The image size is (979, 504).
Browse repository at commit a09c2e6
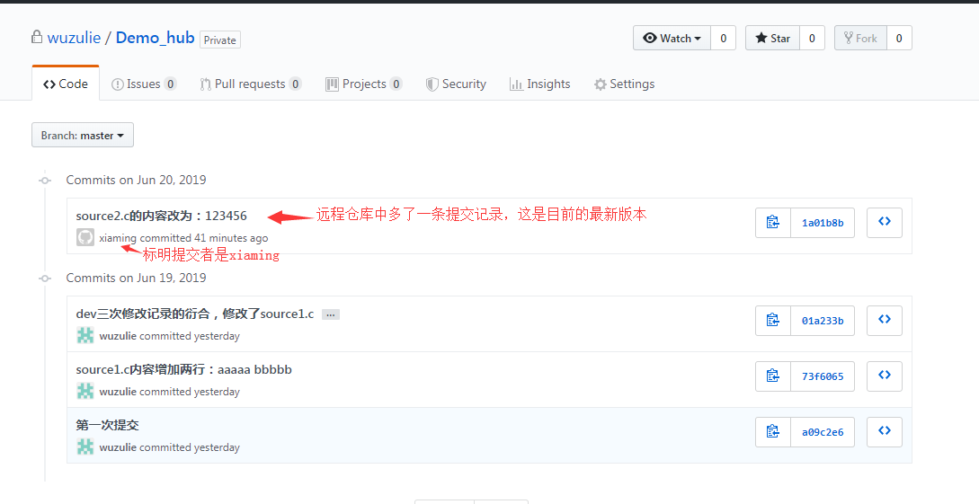tap(884, 431)
